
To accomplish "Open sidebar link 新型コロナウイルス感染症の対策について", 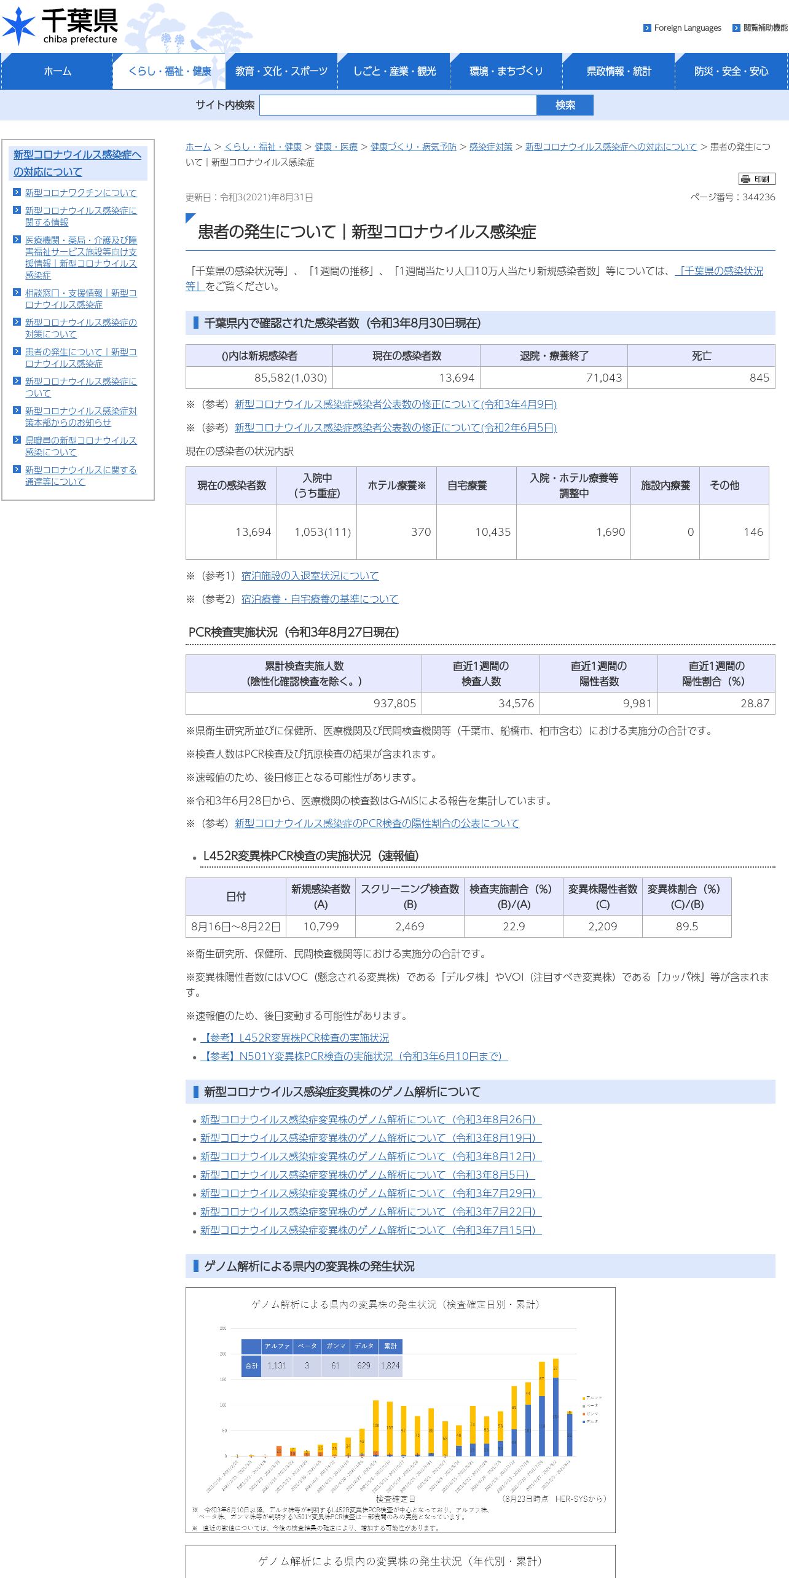I will pos(80,328).
